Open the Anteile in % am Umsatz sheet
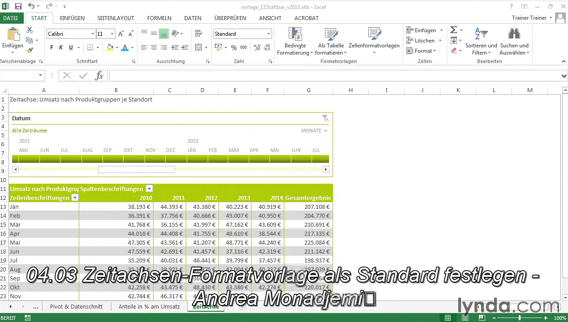Screen dimensions: 568x322 (x=149, y=306)
